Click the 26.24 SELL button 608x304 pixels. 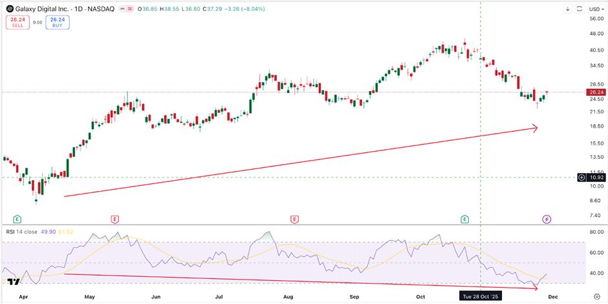coord(17,23)
